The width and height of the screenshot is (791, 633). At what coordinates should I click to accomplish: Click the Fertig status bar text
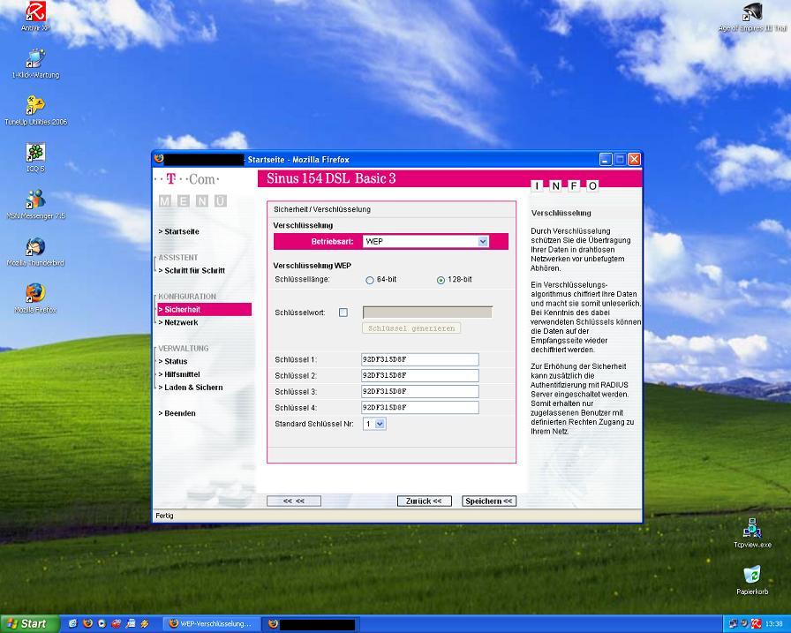(164, 516)
